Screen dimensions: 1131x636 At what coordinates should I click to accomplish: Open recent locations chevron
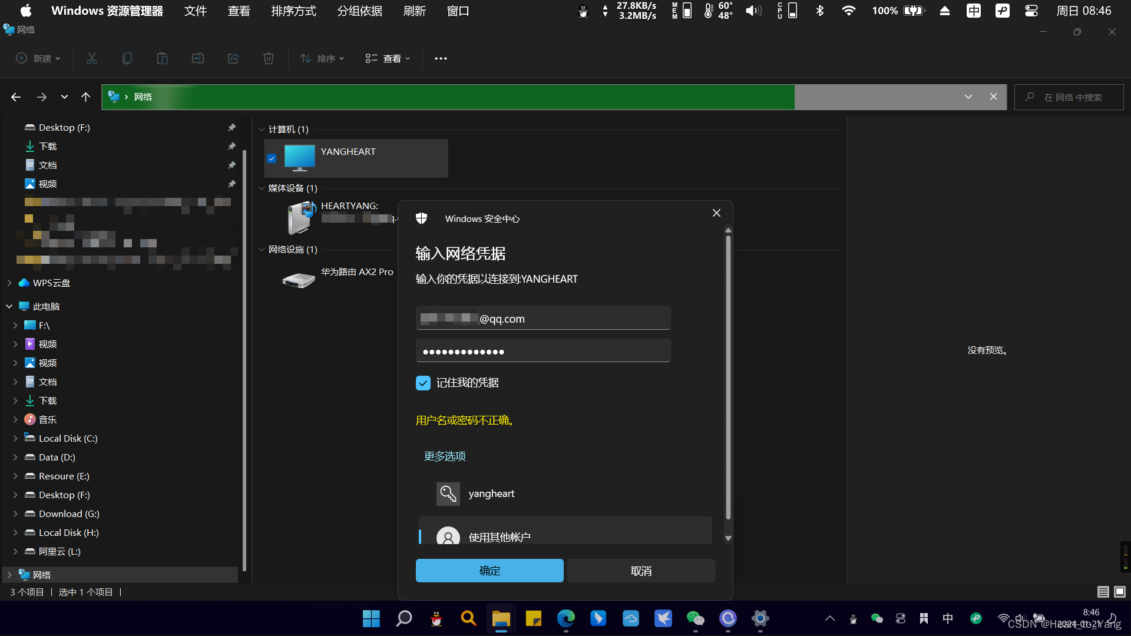64,97
